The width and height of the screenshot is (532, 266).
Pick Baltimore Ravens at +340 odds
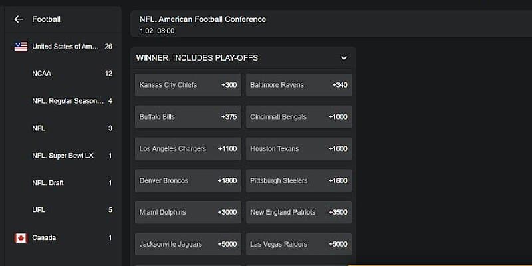[x=299, y=85]
